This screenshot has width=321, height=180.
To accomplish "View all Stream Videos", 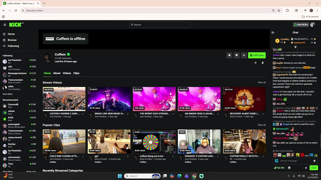I will point(262,82).
